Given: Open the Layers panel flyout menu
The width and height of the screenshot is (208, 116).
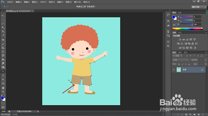Looking at the screenshot, I should [x=206, y=52].
